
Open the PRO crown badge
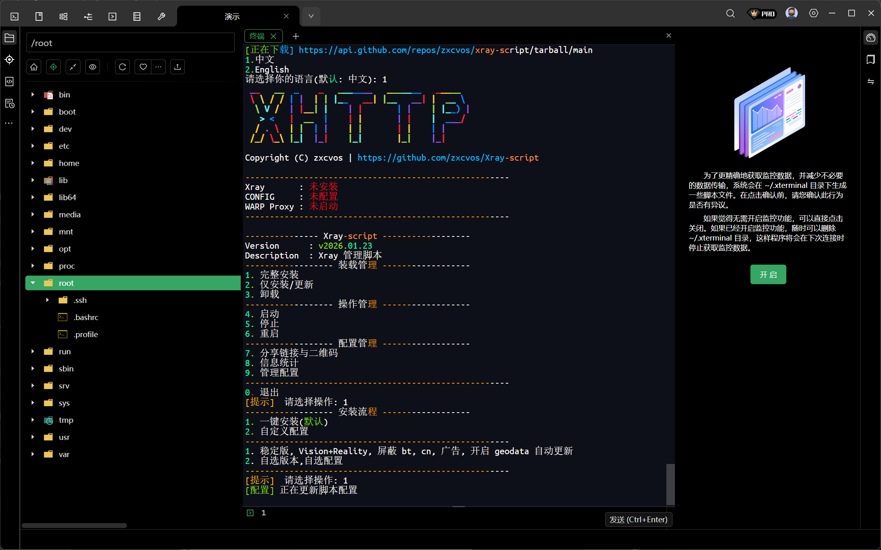coord(762,13)
